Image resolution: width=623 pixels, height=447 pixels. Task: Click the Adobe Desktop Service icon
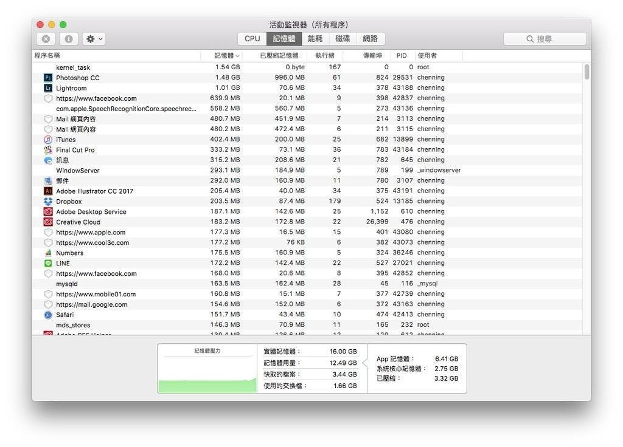pyautogui.click(x=48, y=212)
